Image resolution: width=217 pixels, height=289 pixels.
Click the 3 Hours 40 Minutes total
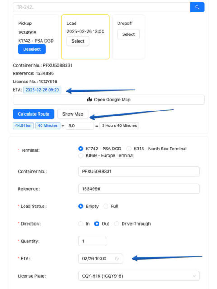(x=119, y=125)
